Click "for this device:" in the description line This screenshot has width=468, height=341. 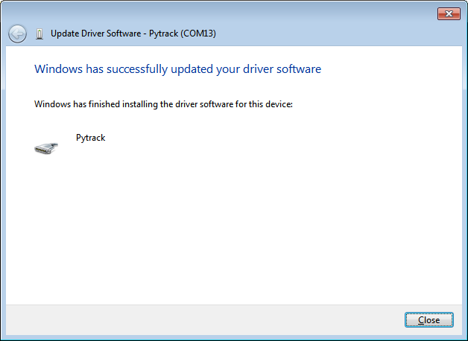pyautogui.click(x=265, y=104)
